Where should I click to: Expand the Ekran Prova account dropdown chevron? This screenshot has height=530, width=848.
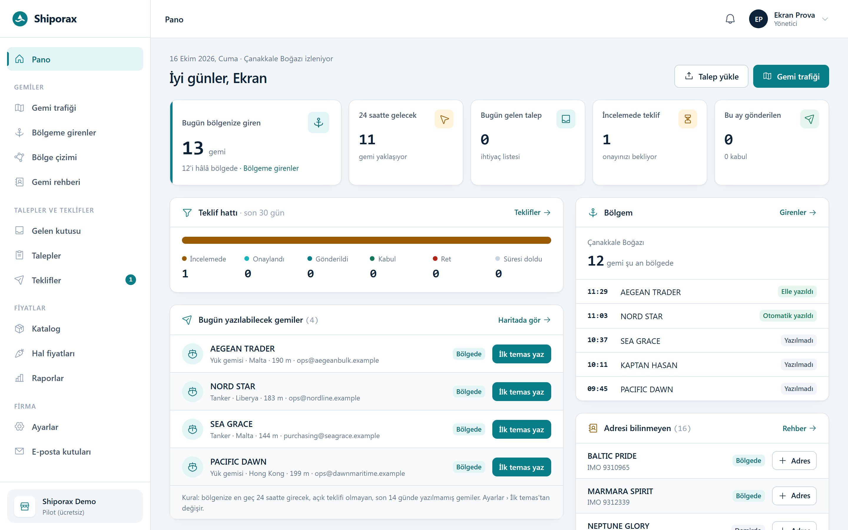click(825, 19)
